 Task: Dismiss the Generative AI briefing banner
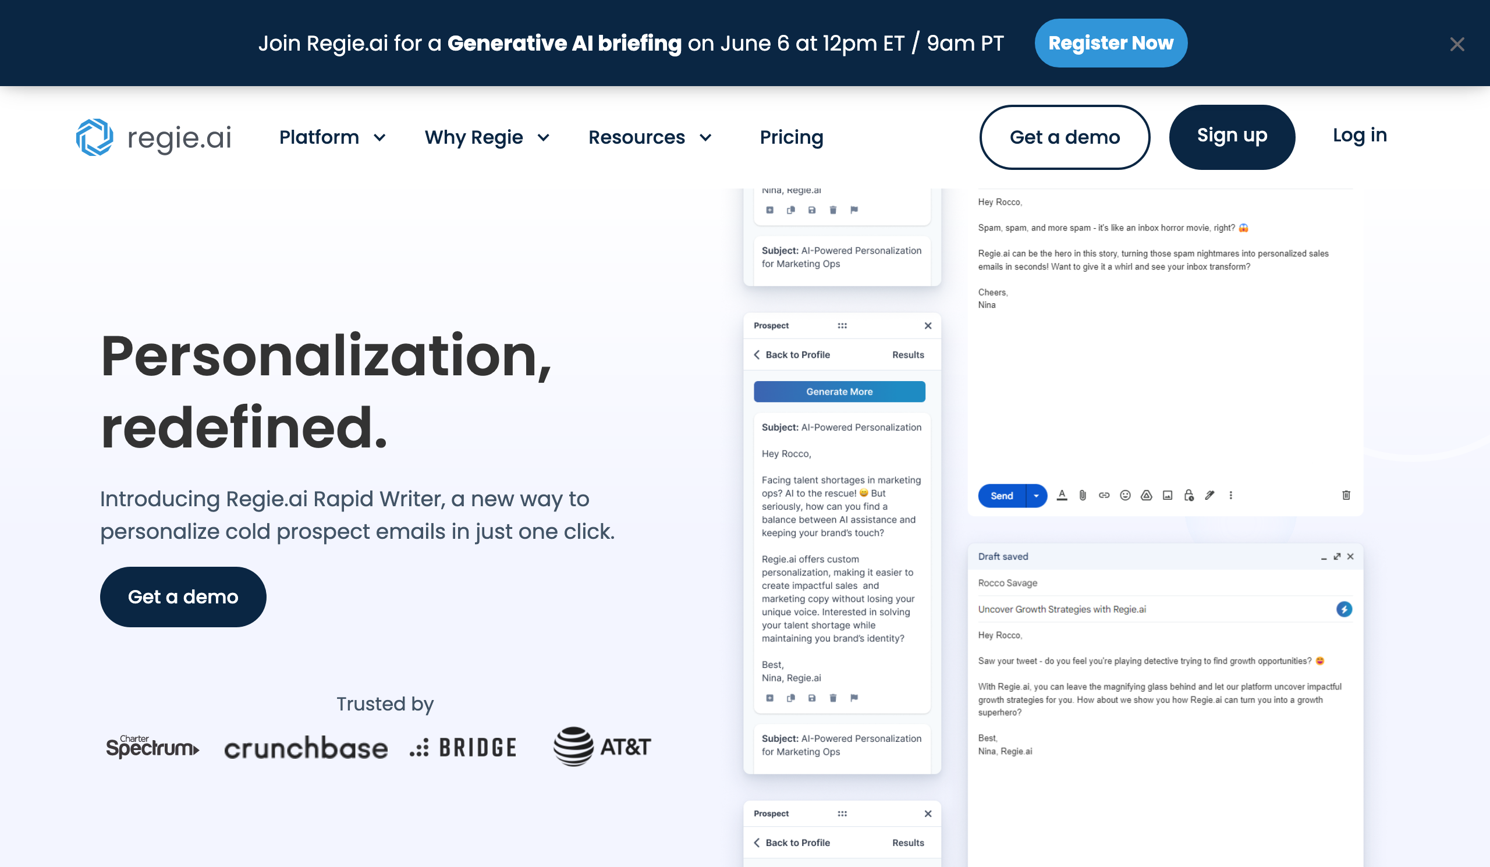pos(1457,44)
